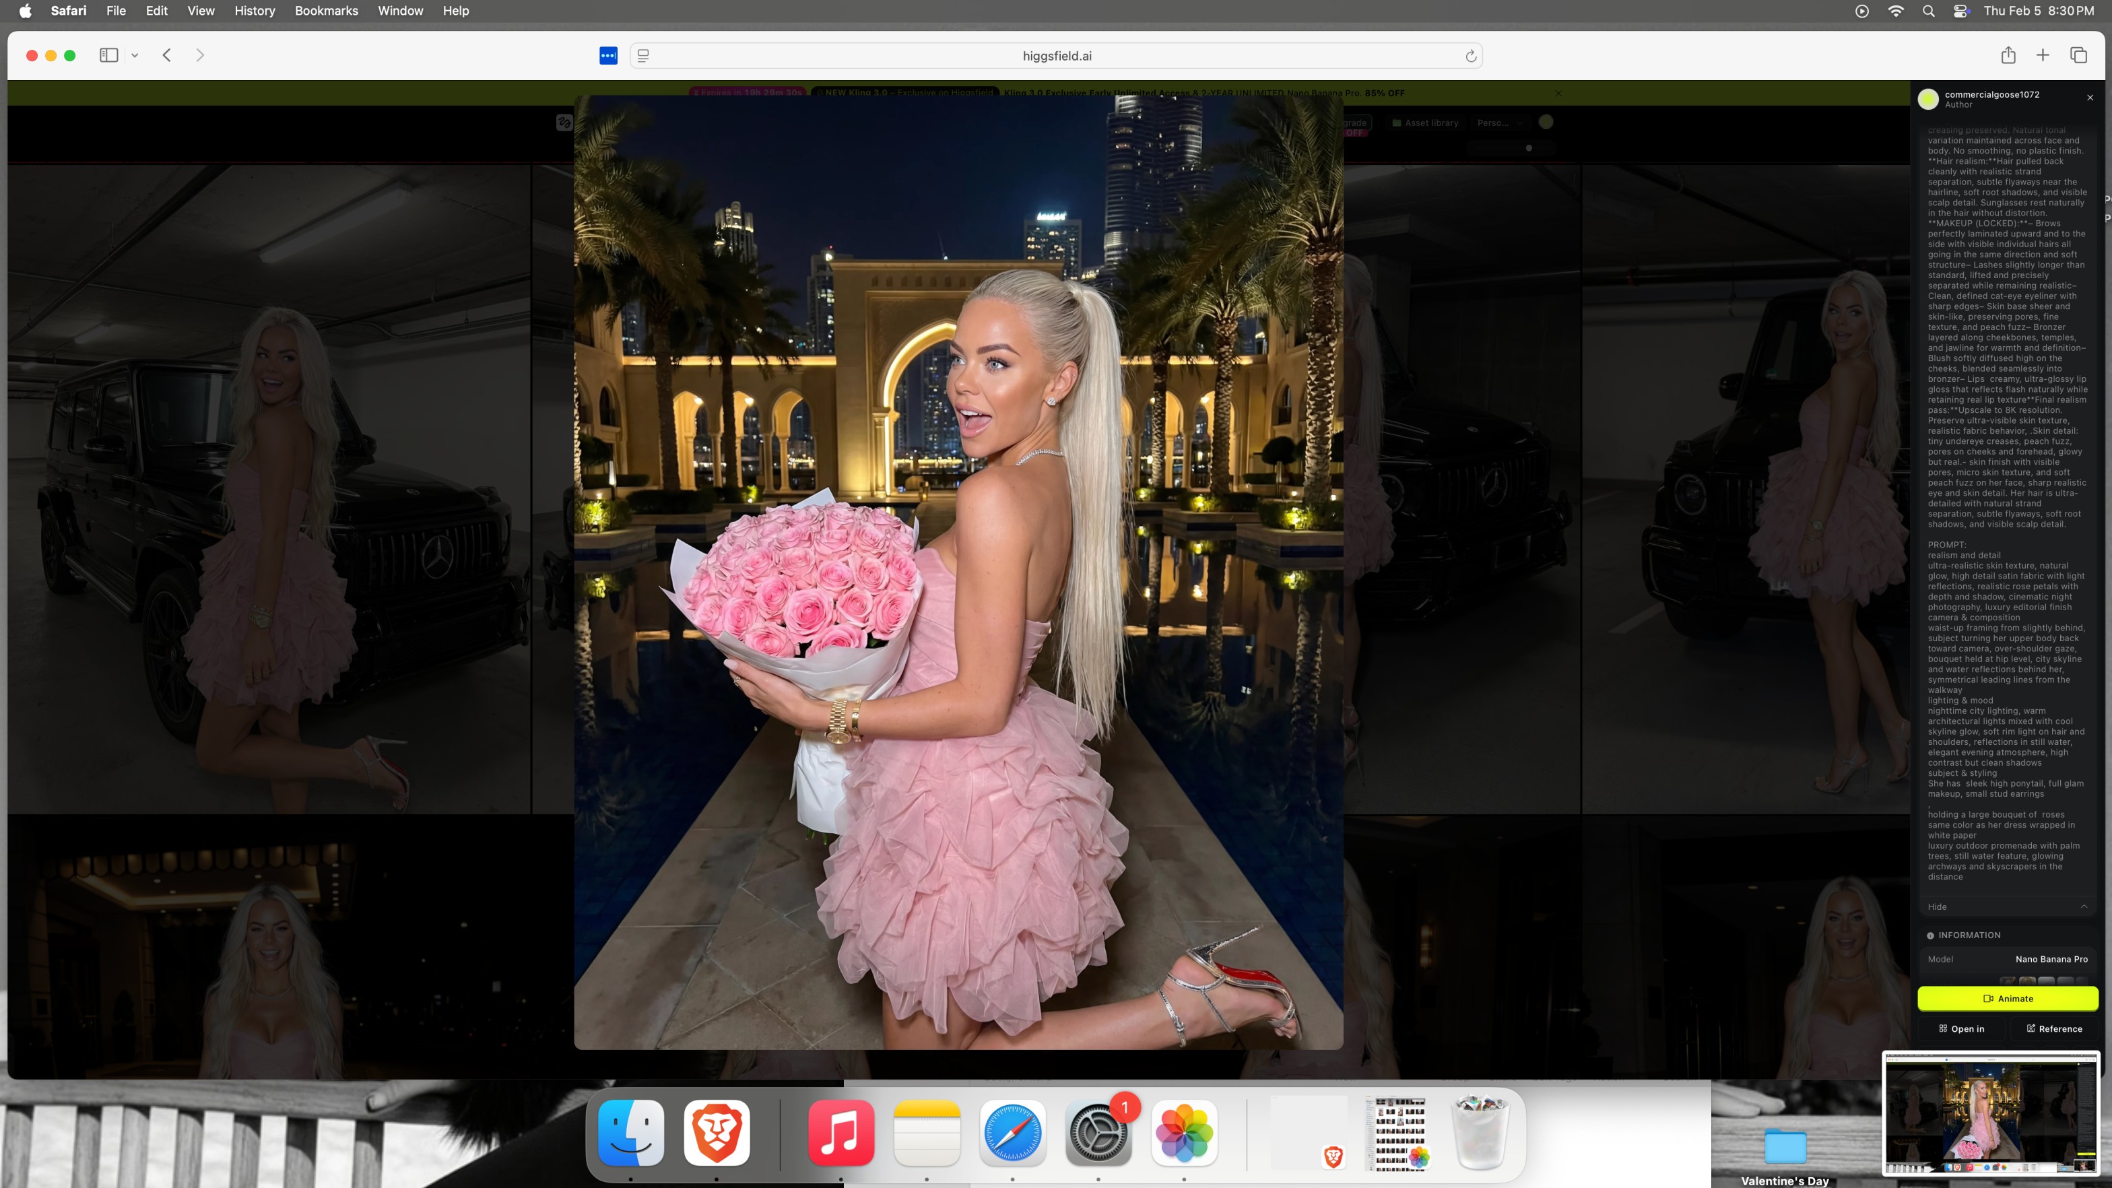
Task: Open the page reader menu icon
Action: [x=644, y=56]
